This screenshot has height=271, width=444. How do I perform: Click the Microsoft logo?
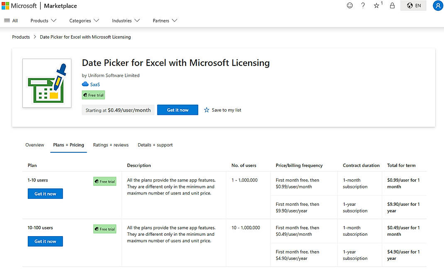pos(19,6)
